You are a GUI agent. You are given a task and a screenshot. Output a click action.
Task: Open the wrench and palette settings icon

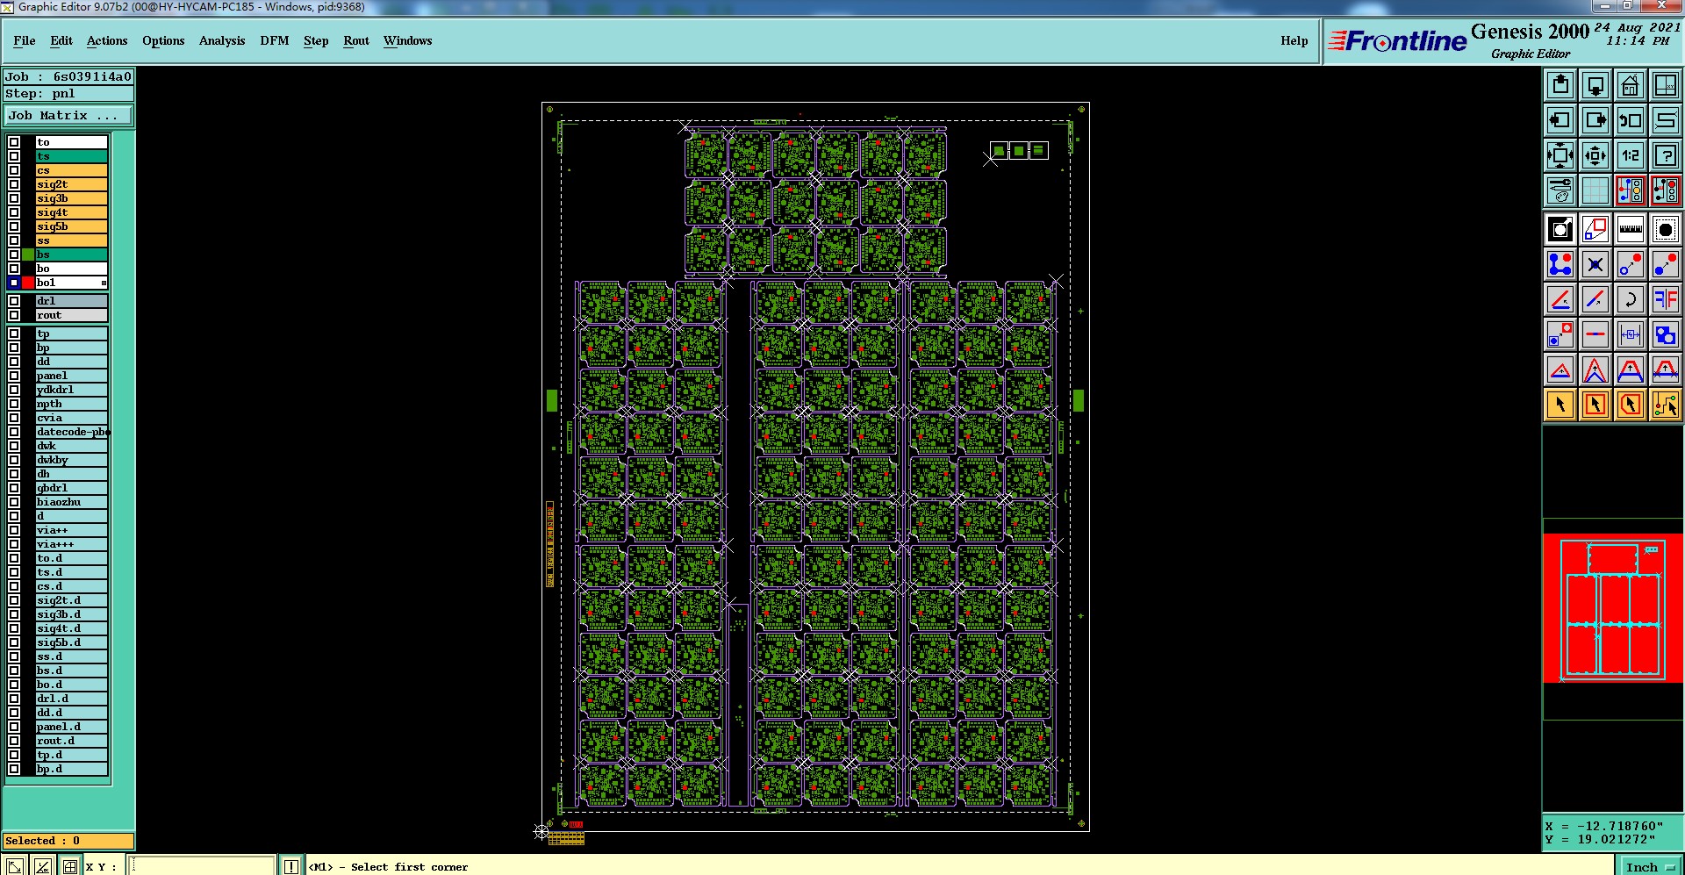pos(1560,190)
